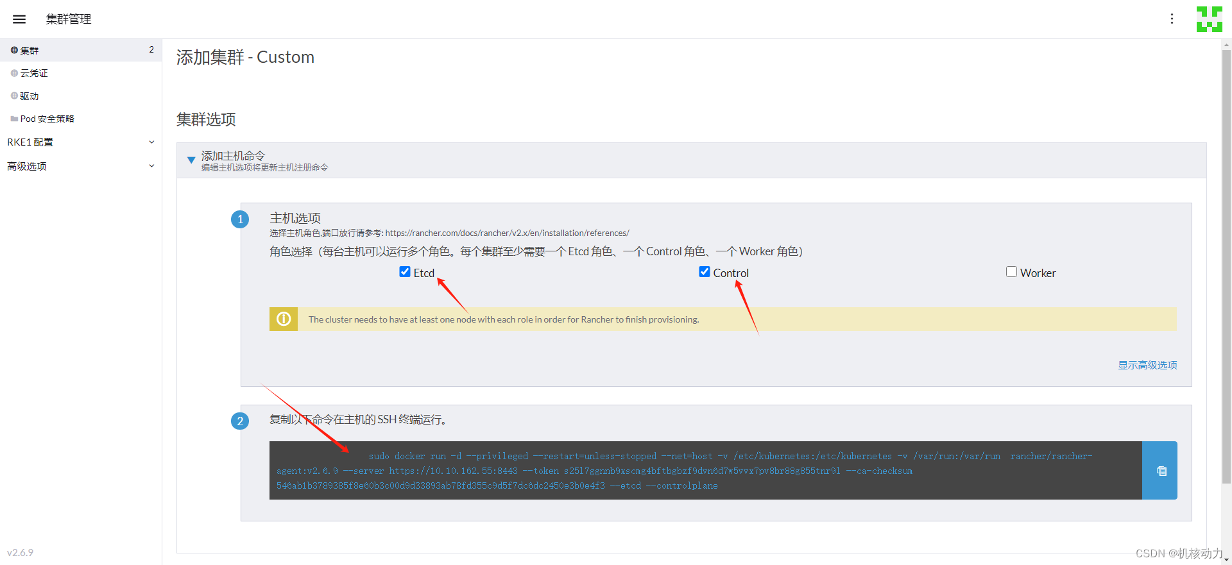This screenshot has height=565, width=1232.
Task: Click the 添加集群 - Custom page heading
Action: coord(245,57)
